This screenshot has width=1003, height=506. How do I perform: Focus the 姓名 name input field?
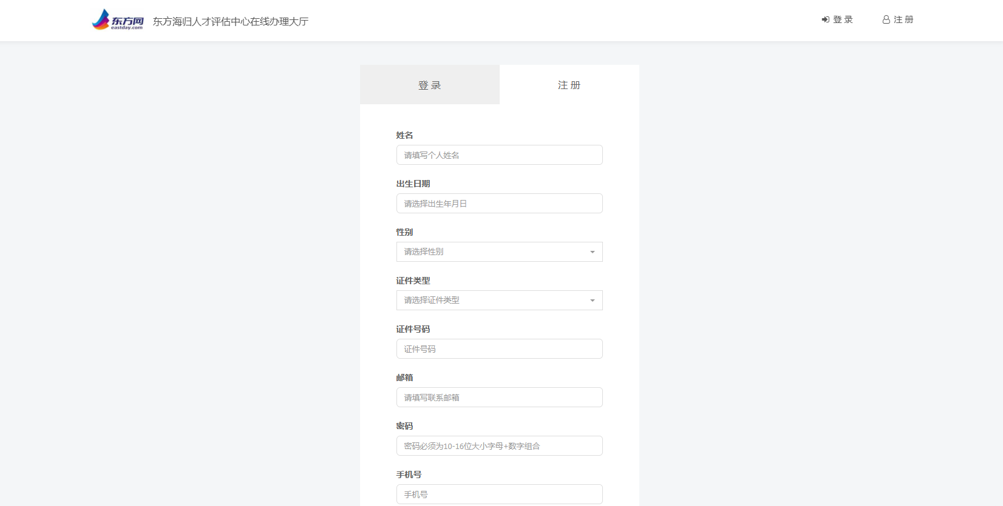(499, 155)
